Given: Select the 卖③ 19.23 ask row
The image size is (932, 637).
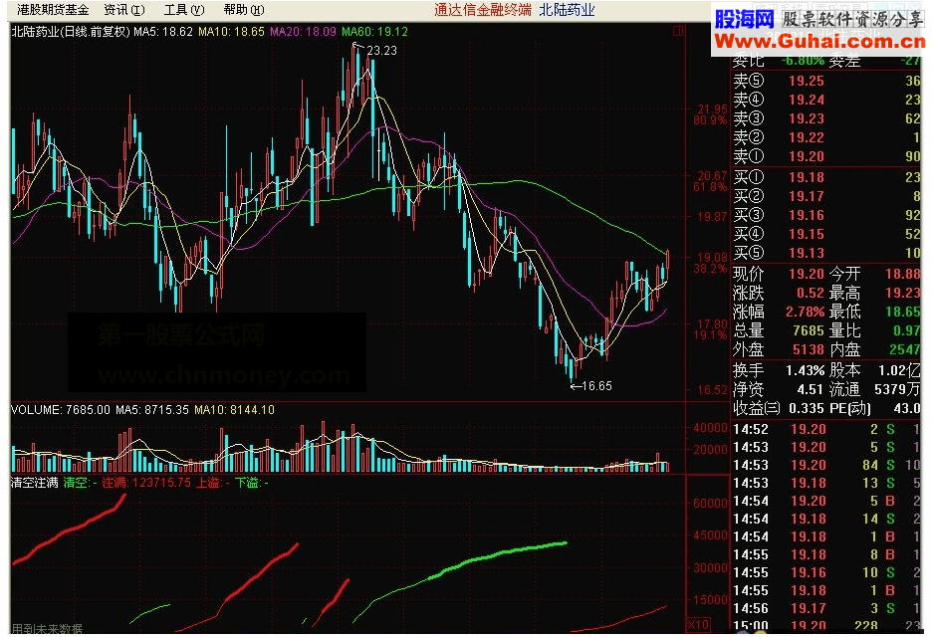Looking at the screenshot, I should click(x=826, y=118).
